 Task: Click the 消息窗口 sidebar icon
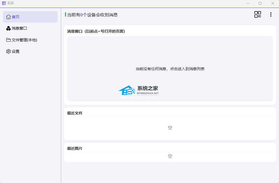pos(8,28)
